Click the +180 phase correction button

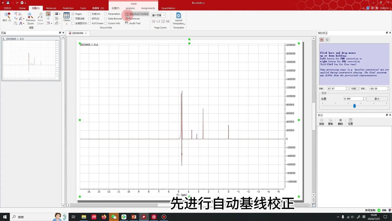[x=354, y=88]
